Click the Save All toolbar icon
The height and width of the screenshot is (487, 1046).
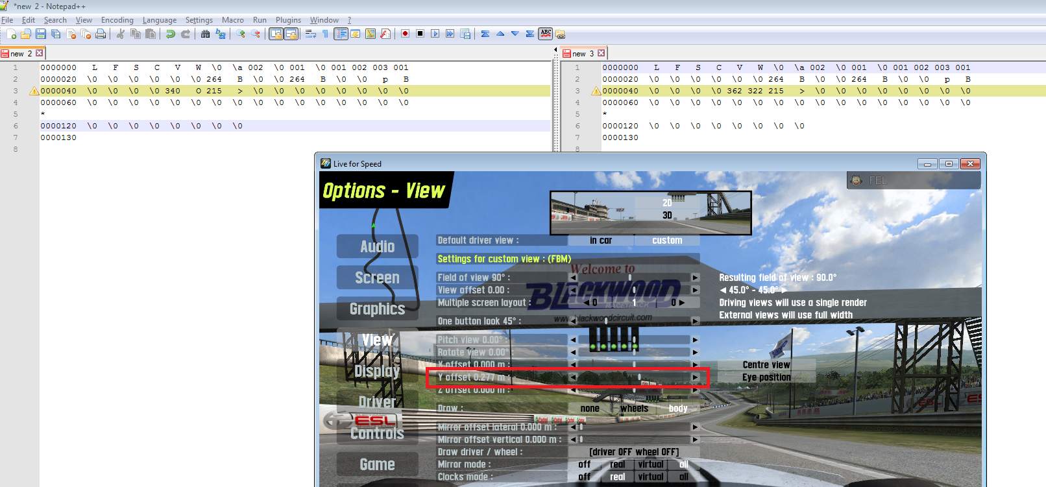tap(56, 34)
